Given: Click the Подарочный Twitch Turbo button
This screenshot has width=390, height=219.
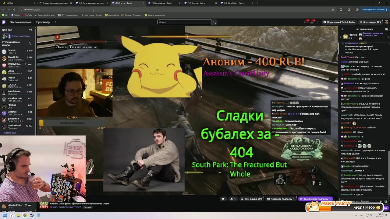Looking at the screenshot, I should [x=339, y=22].
